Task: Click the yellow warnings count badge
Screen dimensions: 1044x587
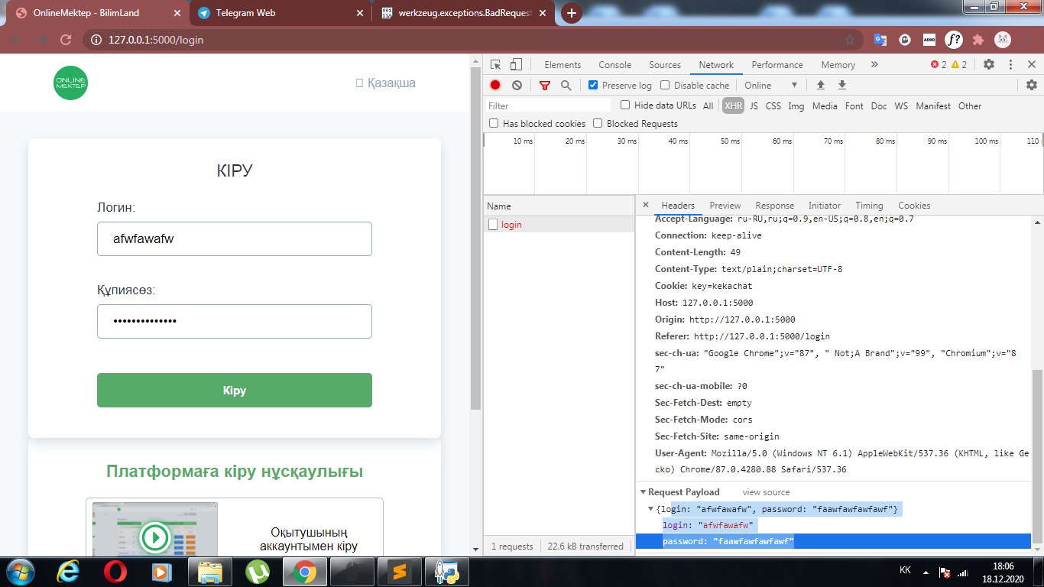Action: pyautogui.click(x=959, y=65)
